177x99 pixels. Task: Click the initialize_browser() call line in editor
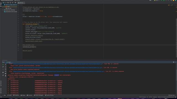tap(29, 47)
